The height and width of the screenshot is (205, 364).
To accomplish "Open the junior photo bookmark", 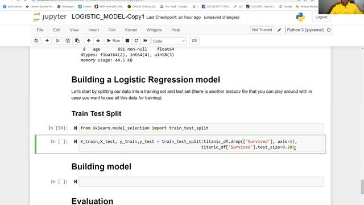I will pos(13,6).
